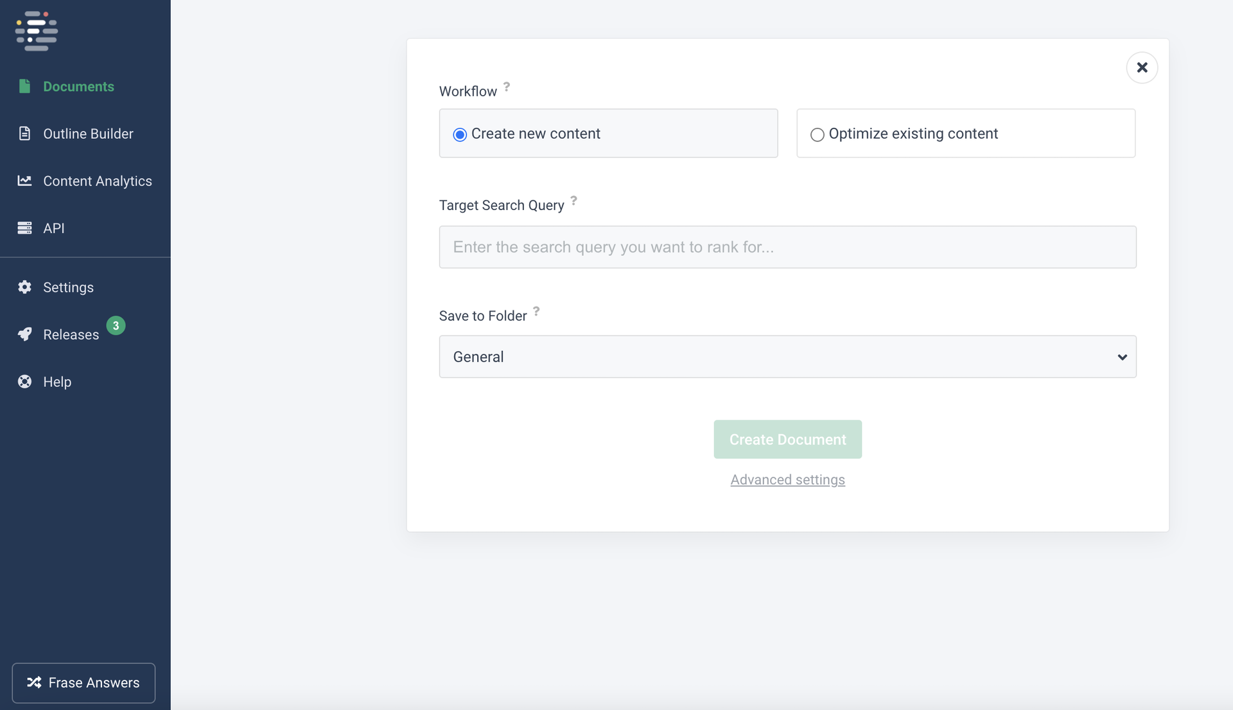Click the Create Document button
The height and width of the screenshot is (710, 1233).
787,439
